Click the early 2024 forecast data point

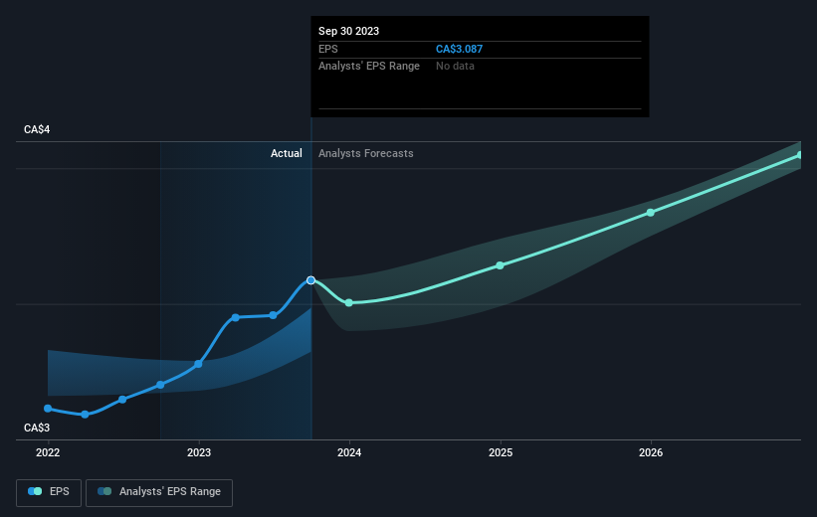pos(349,302)
